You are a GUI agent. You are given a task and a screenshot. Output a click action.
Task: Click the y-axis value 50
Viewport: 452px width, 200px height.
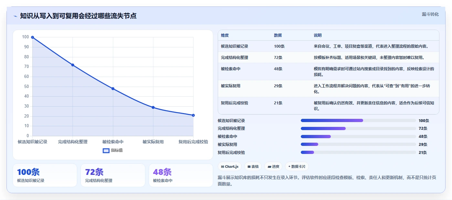26,86
